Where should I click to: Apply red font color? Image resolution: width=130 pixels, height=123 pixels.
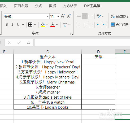click(53, 24)
